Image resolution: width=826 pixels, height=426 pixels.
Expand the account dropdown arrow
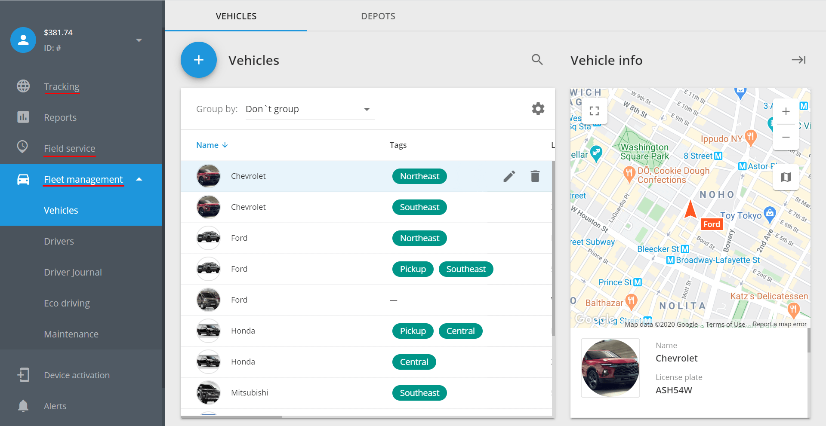pyautogui.click(x=139, y=40)
